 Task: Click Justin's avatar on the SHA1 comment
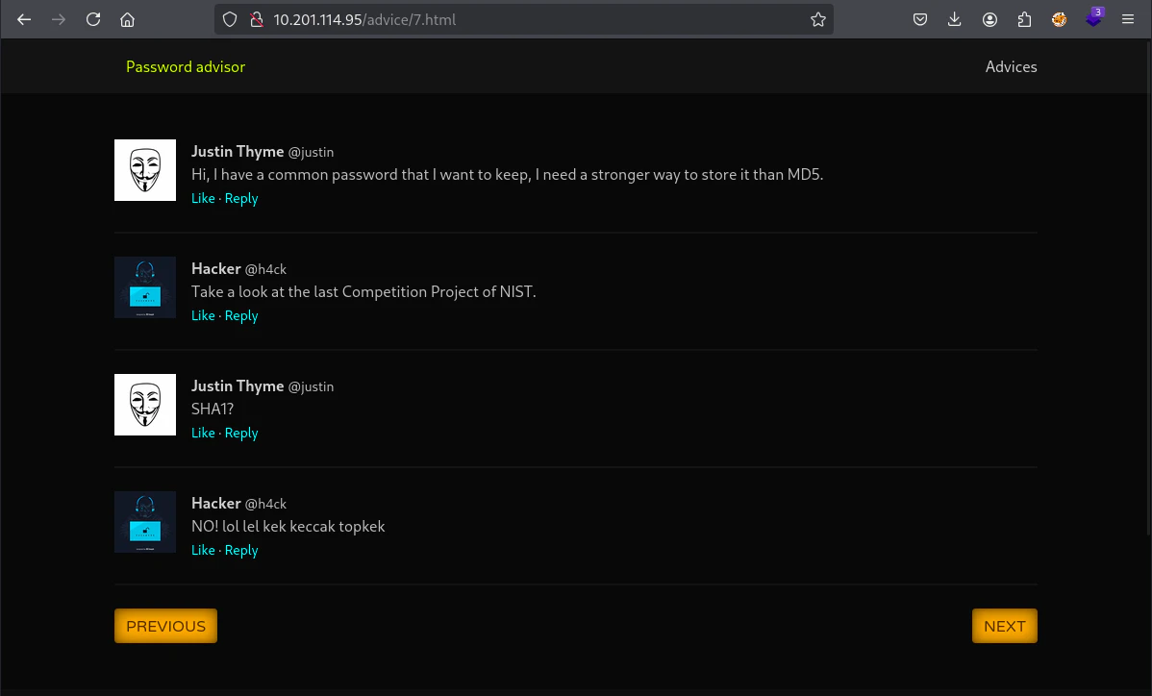145,406
